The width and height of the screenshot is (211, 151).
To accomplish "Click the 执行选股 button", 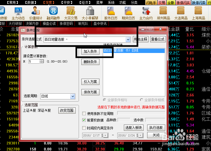I will coord(156,128).
